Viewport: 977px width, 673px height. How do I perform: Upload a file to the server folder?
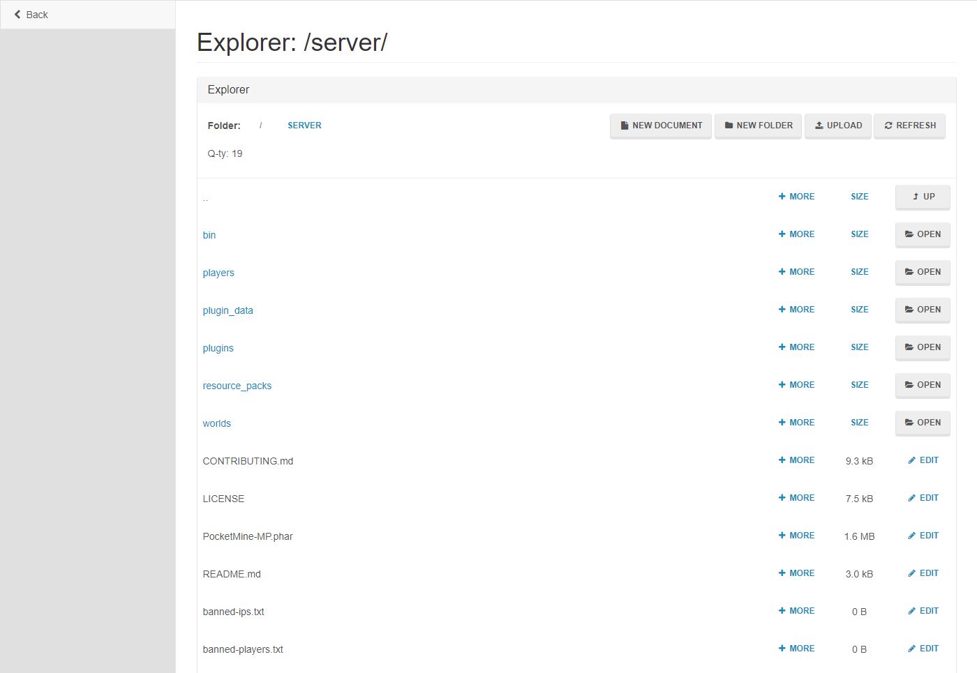point(837,126)
